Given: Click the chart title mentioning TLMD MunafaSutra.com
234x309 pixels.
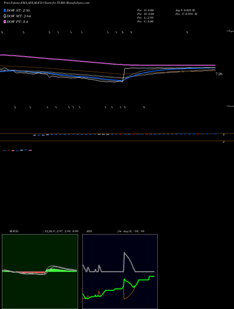Looking at the screenshot, I should (x=46, y=3).
